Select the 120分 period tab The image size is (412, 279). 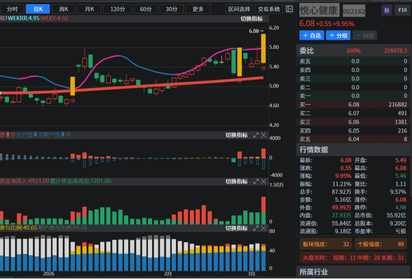pyautogui.click(x=117, y=9)
